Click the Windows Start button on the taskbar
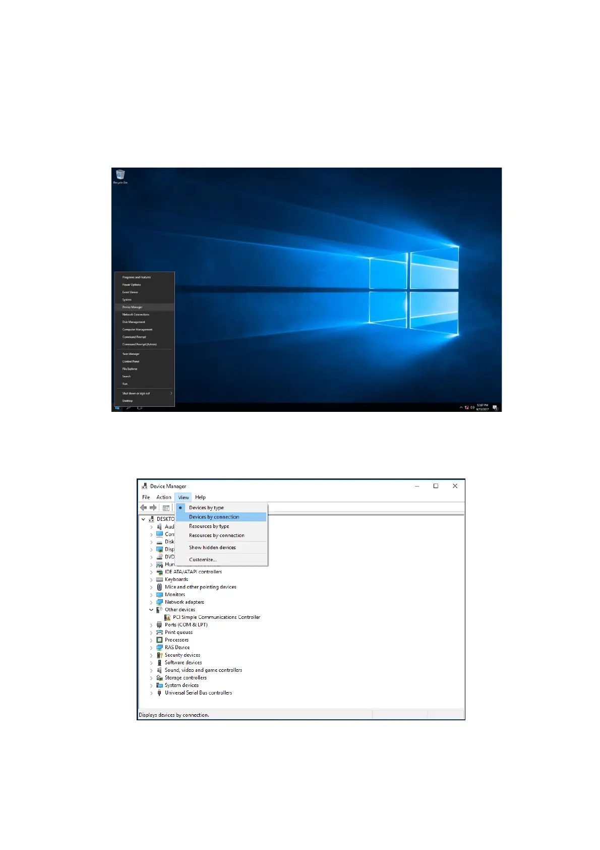 coord(117,407)
